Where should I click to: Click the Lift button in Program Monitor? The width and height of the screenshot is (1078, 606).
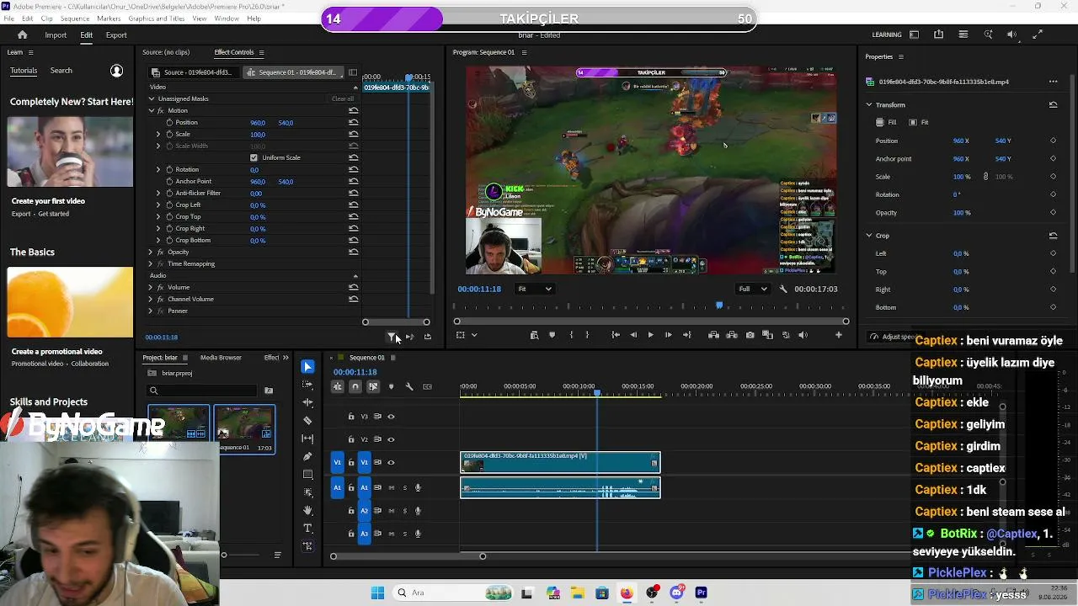coord(713,335)
